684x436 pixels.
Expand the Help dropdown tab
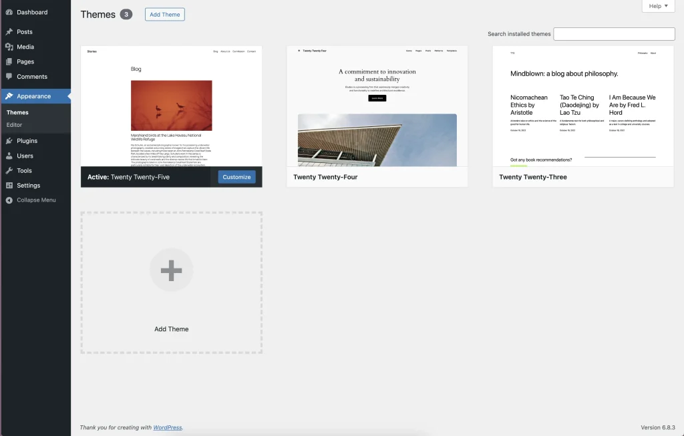(658, 6)
